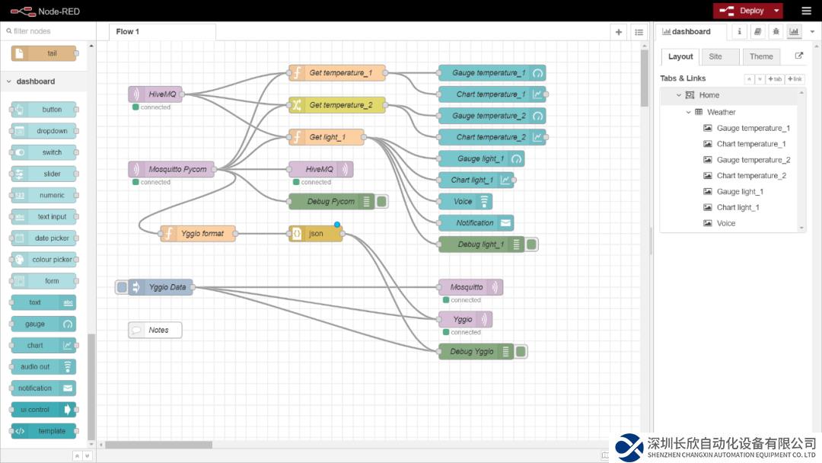The height and width of the screenshot is (463, 822).
Task: Click the Deploy button
Action: coord(742,11)
